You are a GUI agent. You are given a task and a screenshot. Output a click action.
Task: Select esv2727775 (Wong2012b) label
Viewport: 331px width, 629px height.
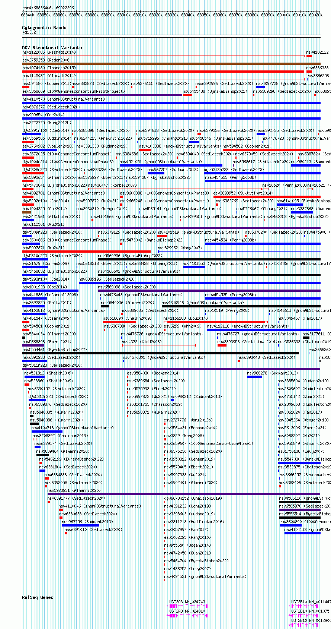pyautogui.click(x=46, y=123)
